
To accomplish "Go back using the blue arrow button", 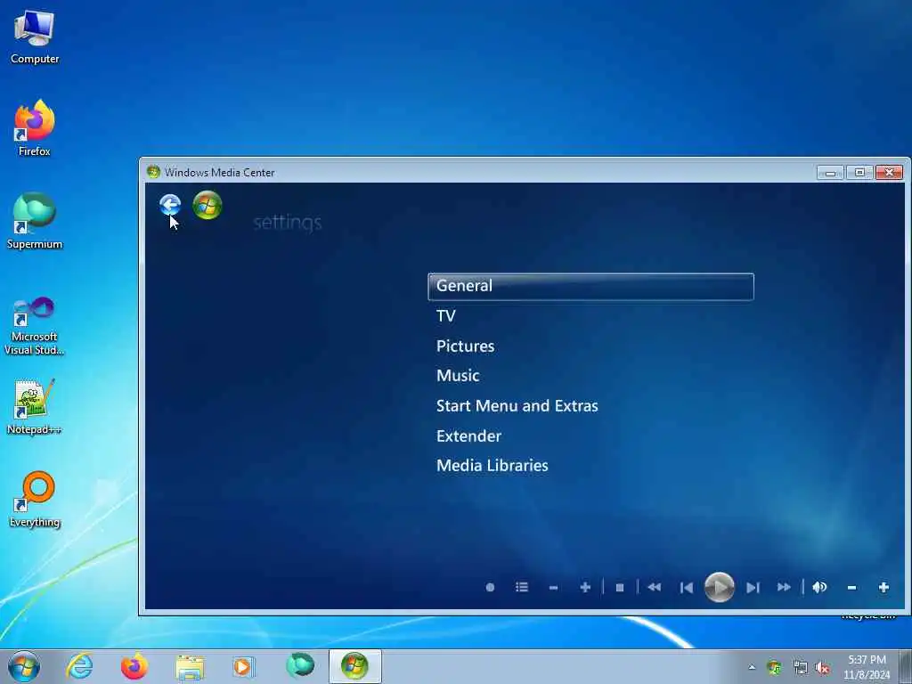I will coord(170,205).
